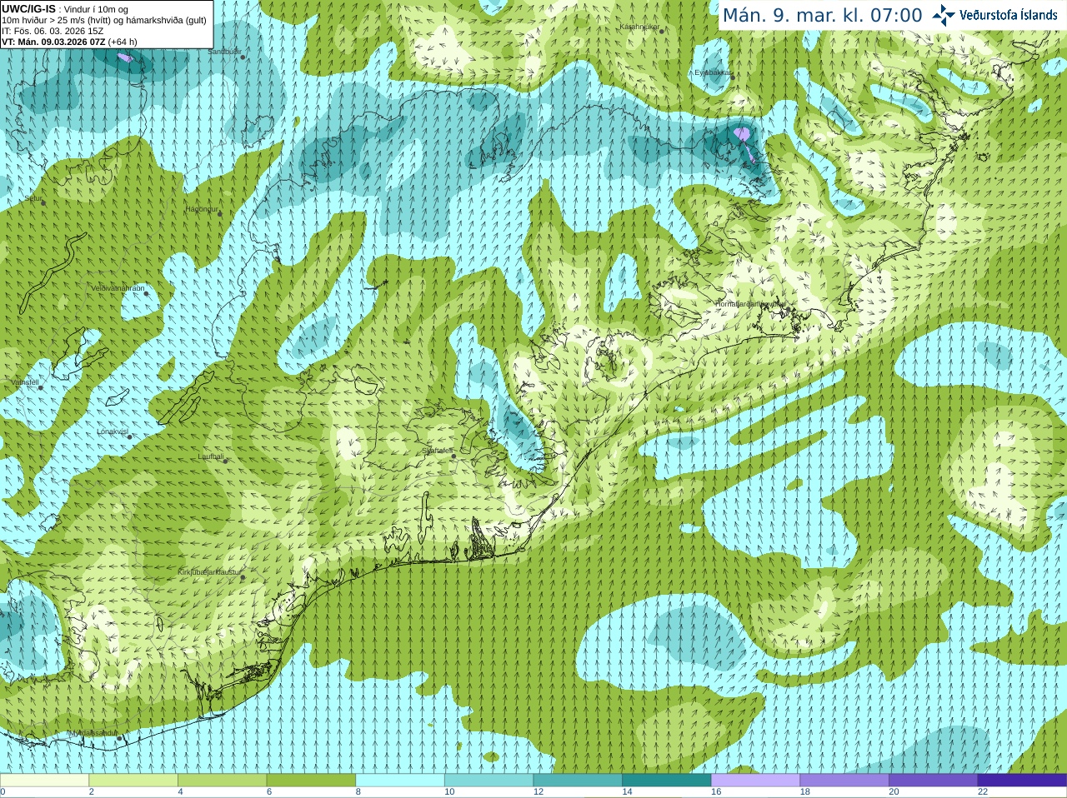Click the Lónakvísl station marker

pos(129,436)
